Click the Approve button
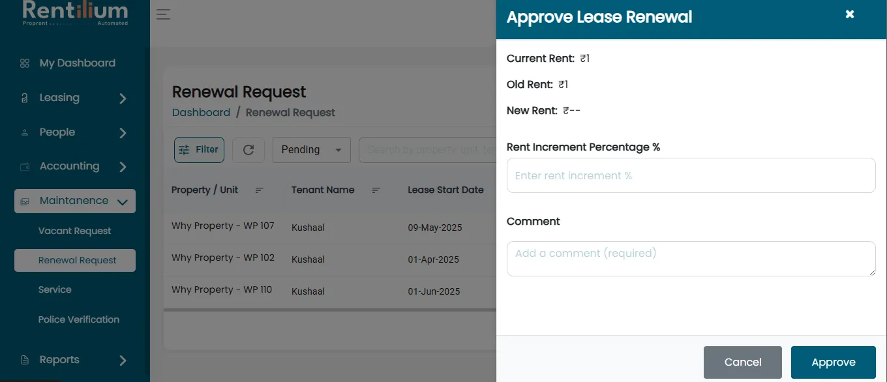887x382 pixels. (x=834, y=362)
